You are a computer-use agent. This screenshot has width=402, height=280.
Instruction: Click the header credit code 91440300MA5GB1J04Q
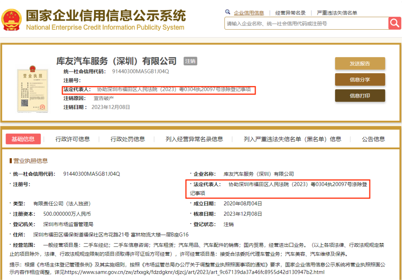pyautogui.click(x=140, y=71)
